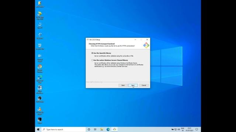236x132 pixels.
Task: Click the 'Type here to search' taskbar box
Action: (63, 129)
